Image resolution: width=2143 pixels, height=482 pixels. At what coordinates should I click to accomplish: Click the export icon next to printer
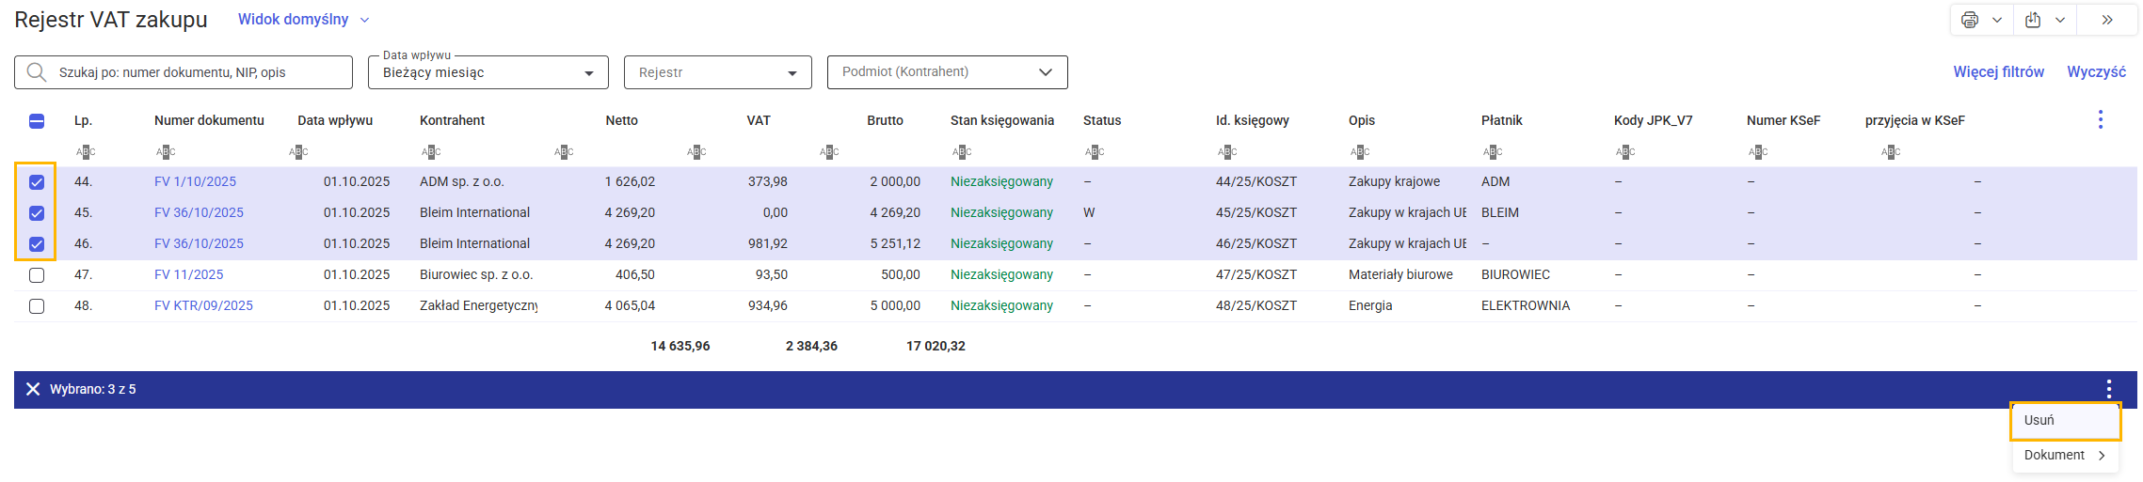[x=2033, y=20]
